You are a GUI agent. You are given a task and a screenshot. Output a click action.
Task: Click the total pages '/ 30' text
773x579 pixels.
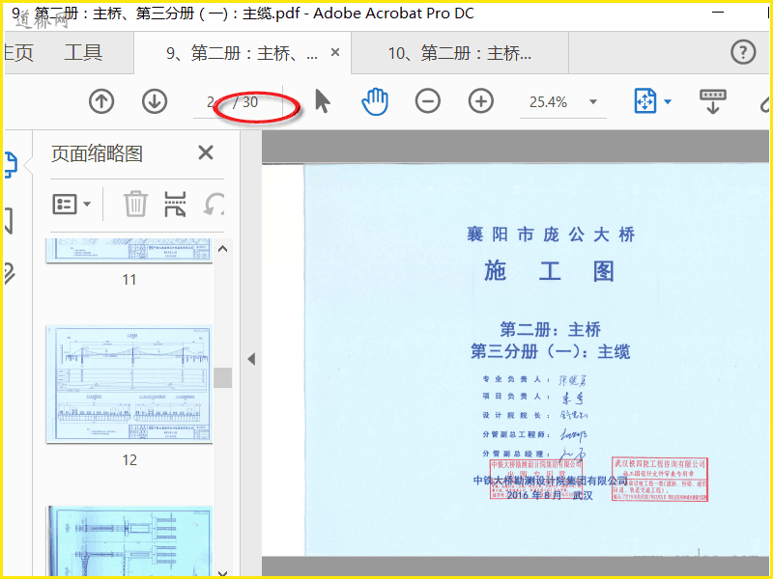coord(245,102)
